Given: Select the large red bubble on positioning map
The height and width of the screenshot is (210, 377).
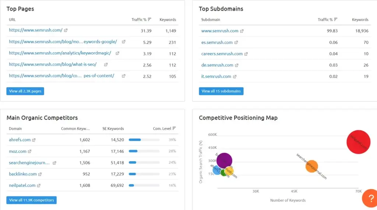Looking at the screenshot, I should pyautogui.click(x=358, y=142).
